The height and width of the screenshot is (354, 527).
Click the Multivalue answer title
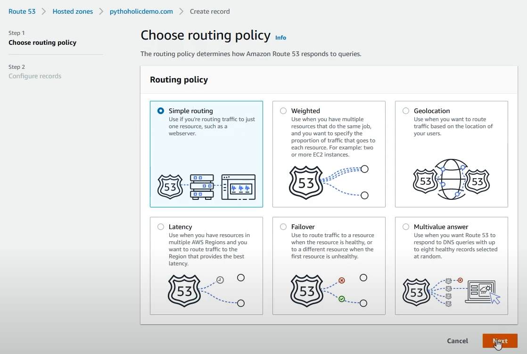point(441,227)
